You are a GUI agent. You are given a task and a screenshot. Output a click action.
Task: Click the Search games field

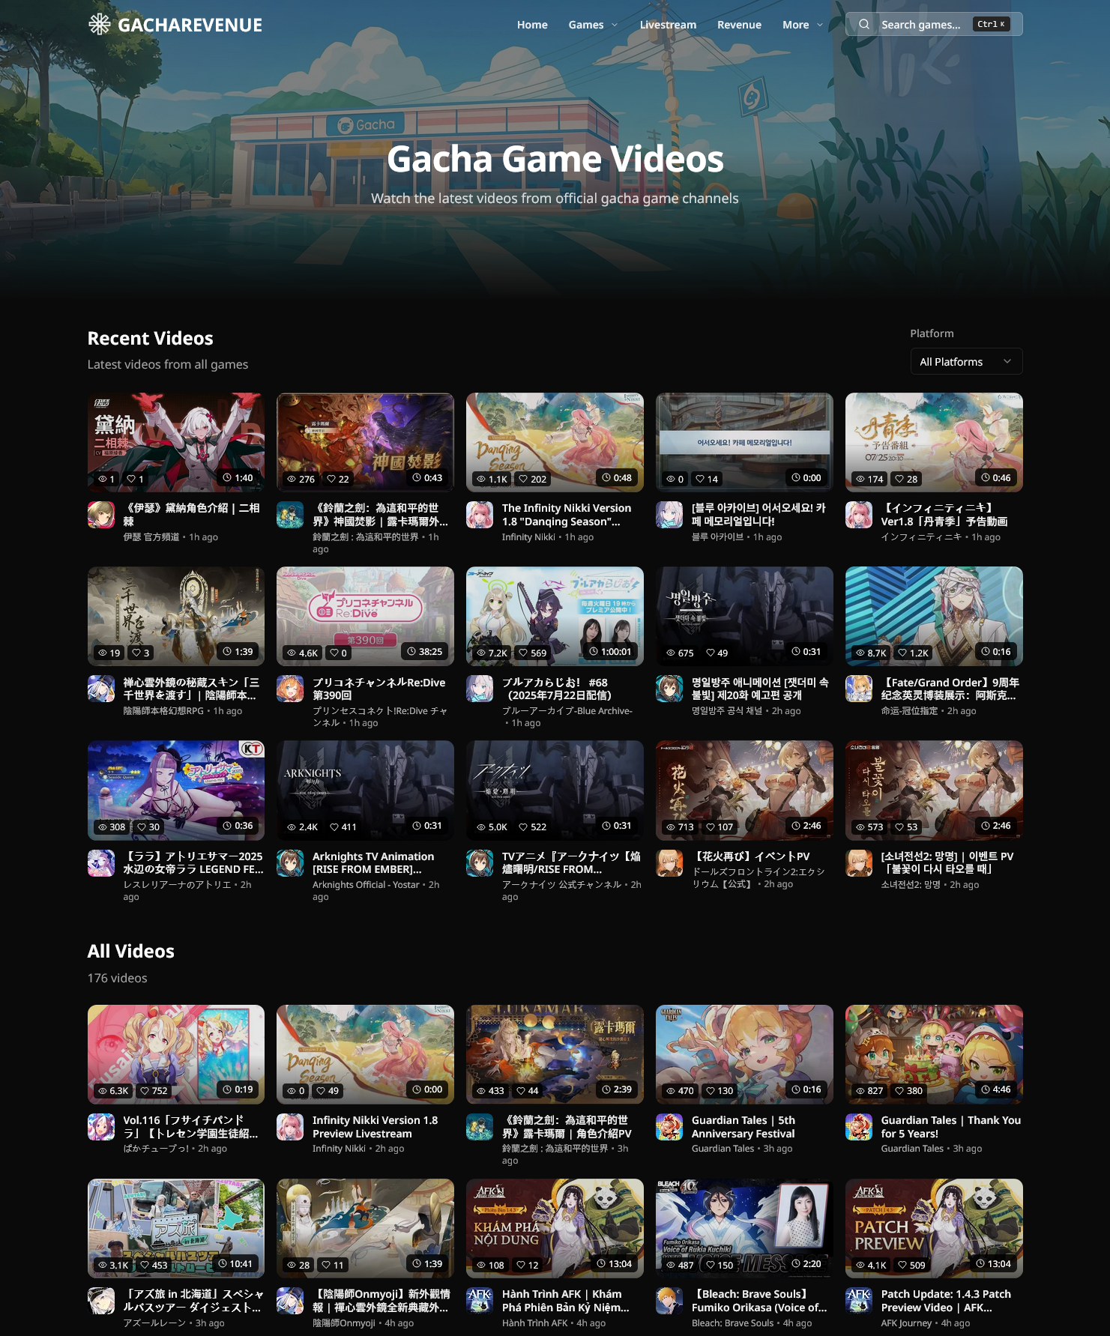pyautogui.click(x=934, y=24)
